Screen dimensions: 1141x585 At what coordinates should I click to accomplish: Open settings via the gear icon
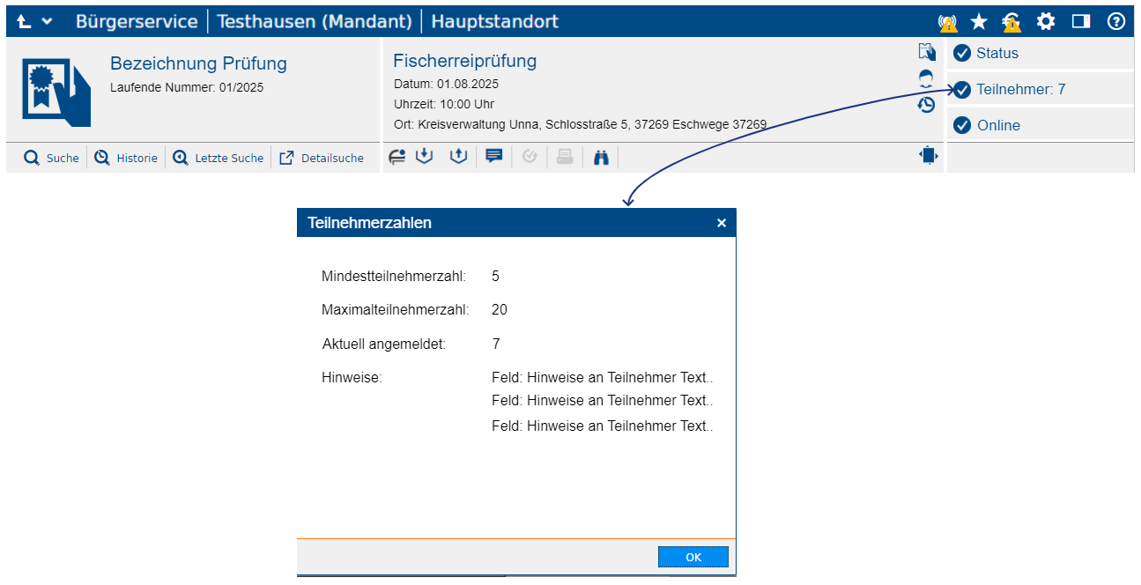[x=1046, y=22]
